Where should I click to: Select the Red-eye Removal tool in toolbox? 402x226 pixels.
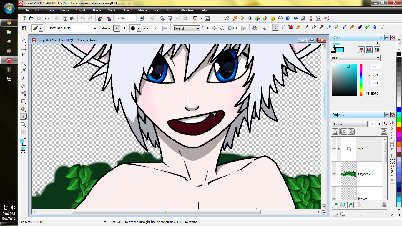tap(23, 94)
